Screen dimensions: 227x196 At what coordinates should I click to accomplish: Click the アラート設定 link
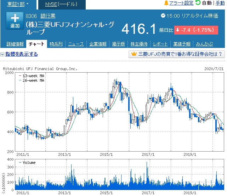(x=181, y=3)
